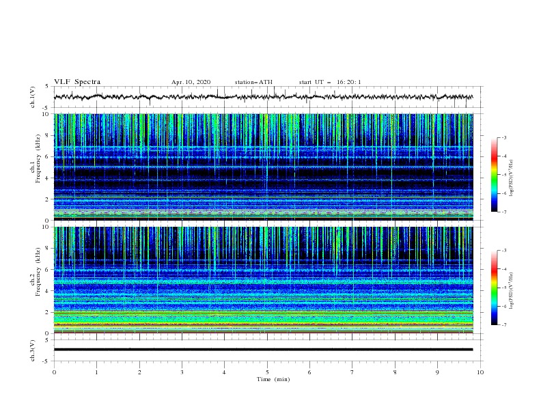Click the time axis tick label "1"

click(96, 372)
